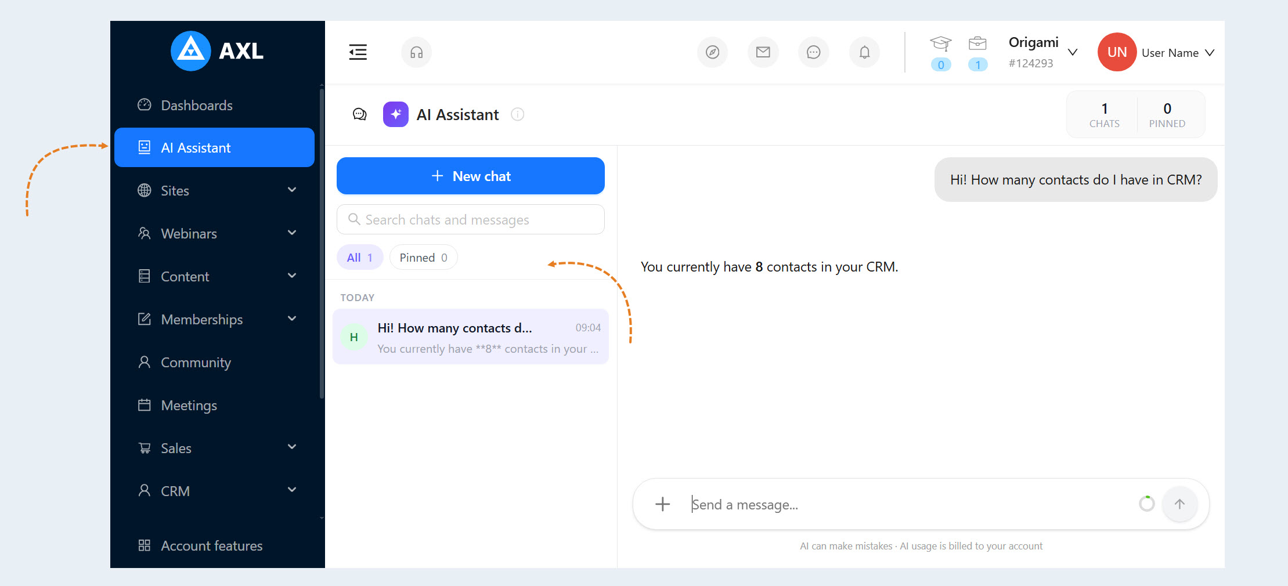Image resolution: width=1288 pixels, height=586 pixels.
Task: Click the conversations icon beside AI Assistant title
Action: 360,114
